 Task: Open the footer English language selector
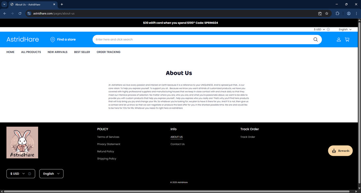point(51,174)
